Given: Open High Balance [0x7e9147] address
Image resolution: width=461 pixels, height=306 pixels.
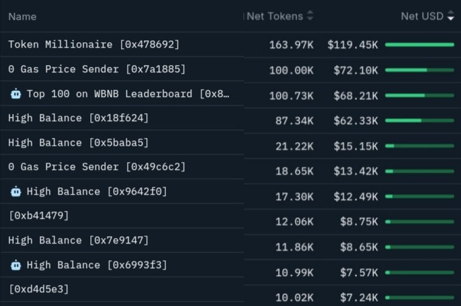Looking at the screenshot, I should point(78,240).
